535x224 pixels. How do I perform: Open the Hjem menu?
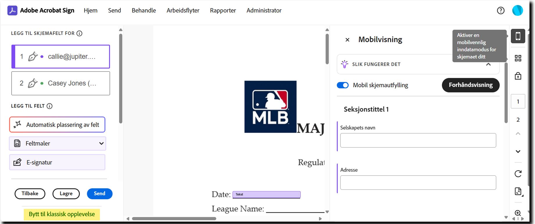point(91,10)
